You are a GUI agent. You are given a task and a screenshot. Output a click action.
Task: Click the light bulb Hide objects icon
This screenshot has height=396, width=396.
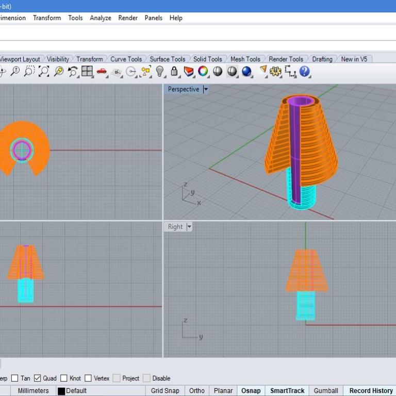pyautogui.click(x=160, y=72)
